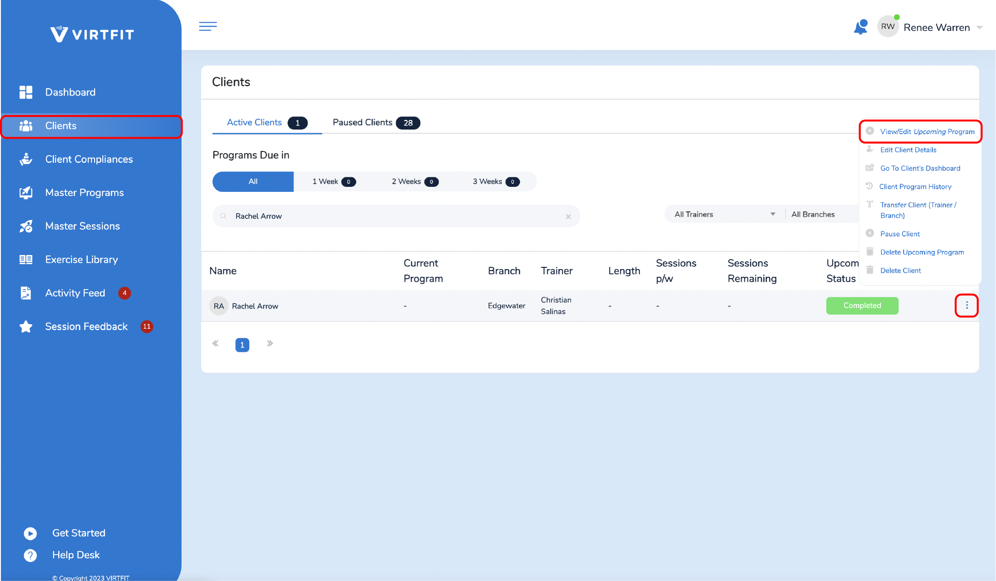This screenshot has height=581, width=996.
Task: Clear the Rachel Arrow search text
Action: coord(568,216)
